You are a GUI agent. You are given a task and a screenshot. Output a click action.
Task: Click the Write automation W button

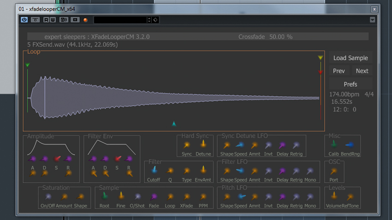pyautogui.click(x=53, y=20)
